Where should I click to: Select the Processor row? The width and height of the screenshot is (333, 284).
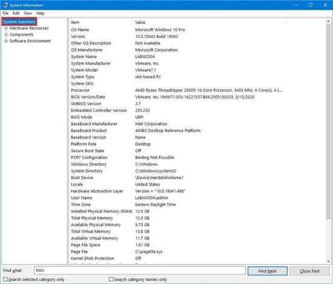coord(197,90)
